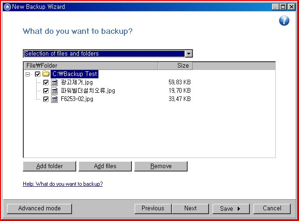This screenshot has height=221, width=299.
Task: Go back with the Previous button
Action: (153, 208)
